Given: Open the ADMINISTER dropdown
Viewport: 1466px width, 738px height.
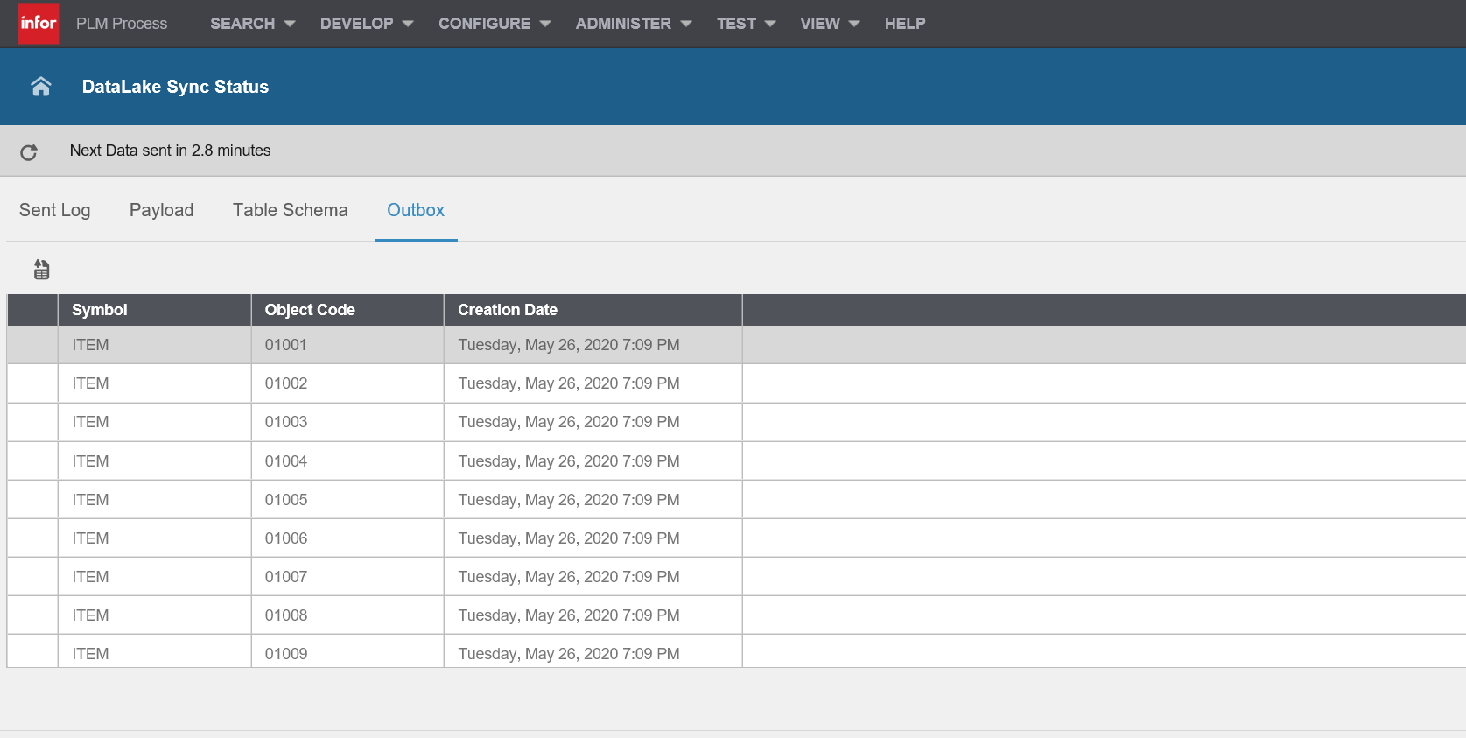Looking at the screenshot, I should pos(633,24).
